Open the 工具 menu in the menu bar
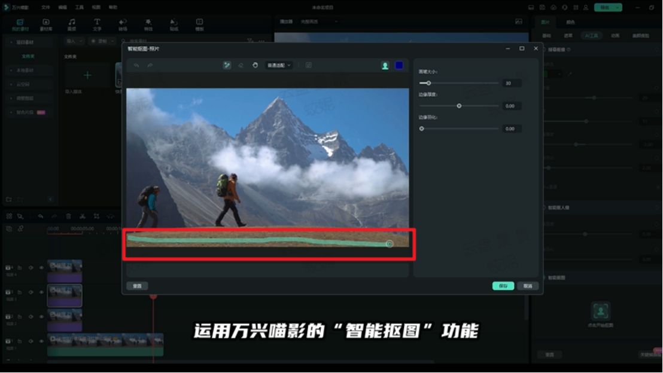The width and height of the screenshot is (663, 373). 80,8
